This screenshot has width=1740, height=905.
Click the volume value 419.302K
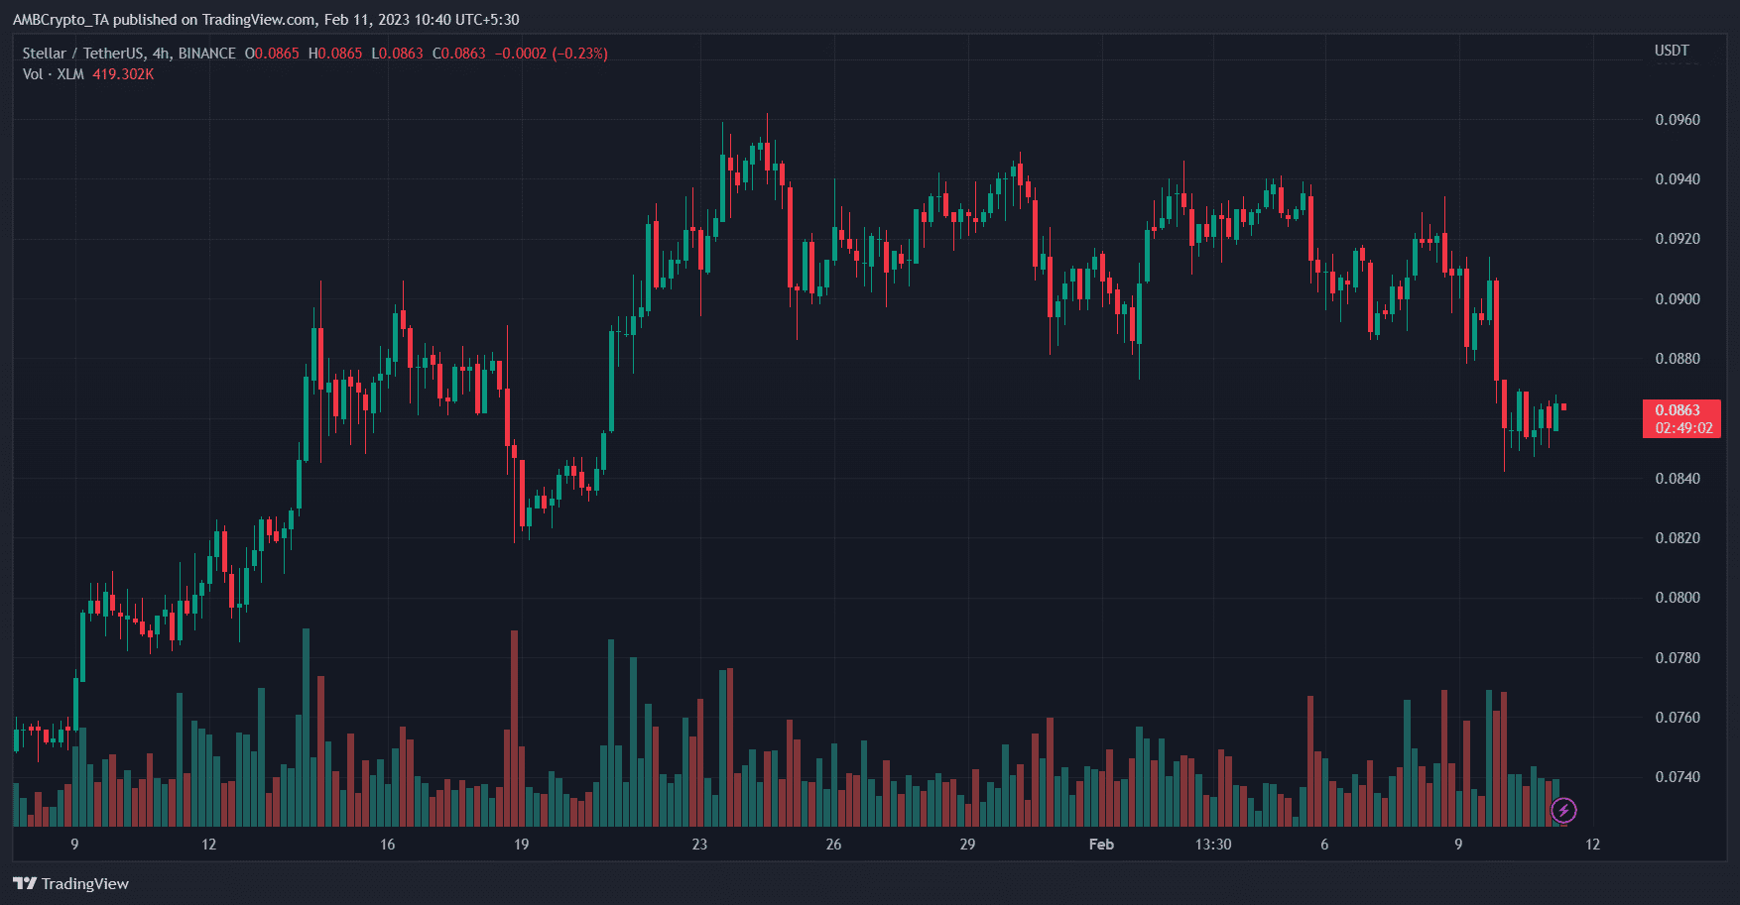[123, 74]
